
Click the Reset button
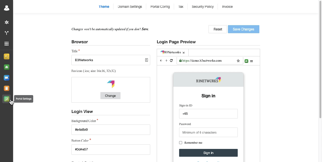[x=218, y=29]
